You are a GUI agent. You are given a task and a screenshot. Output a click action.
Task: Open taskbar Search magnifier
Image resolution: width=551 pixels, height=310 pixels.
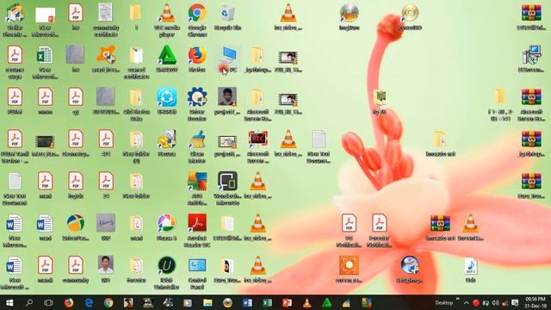tap(29, 302)
